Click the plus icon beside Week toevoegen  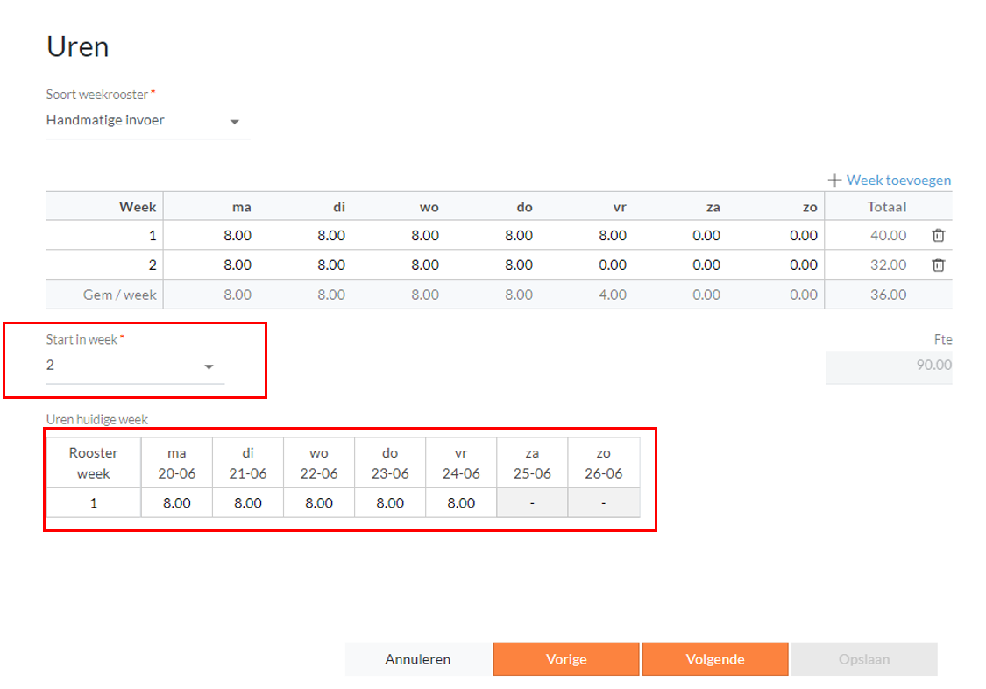tap(834, 180)
